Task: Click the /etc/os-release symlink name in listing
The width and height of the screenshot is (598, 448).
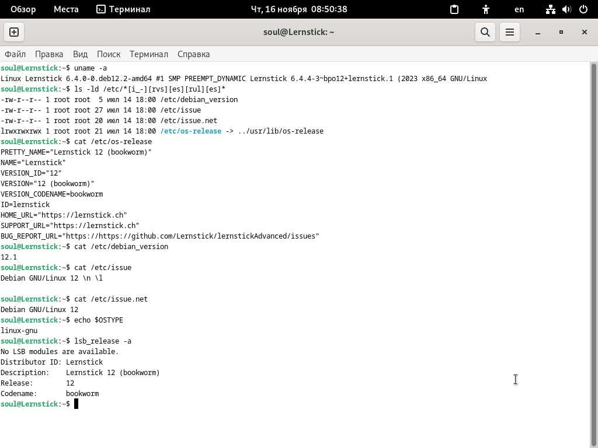Action: coord(191,131)
